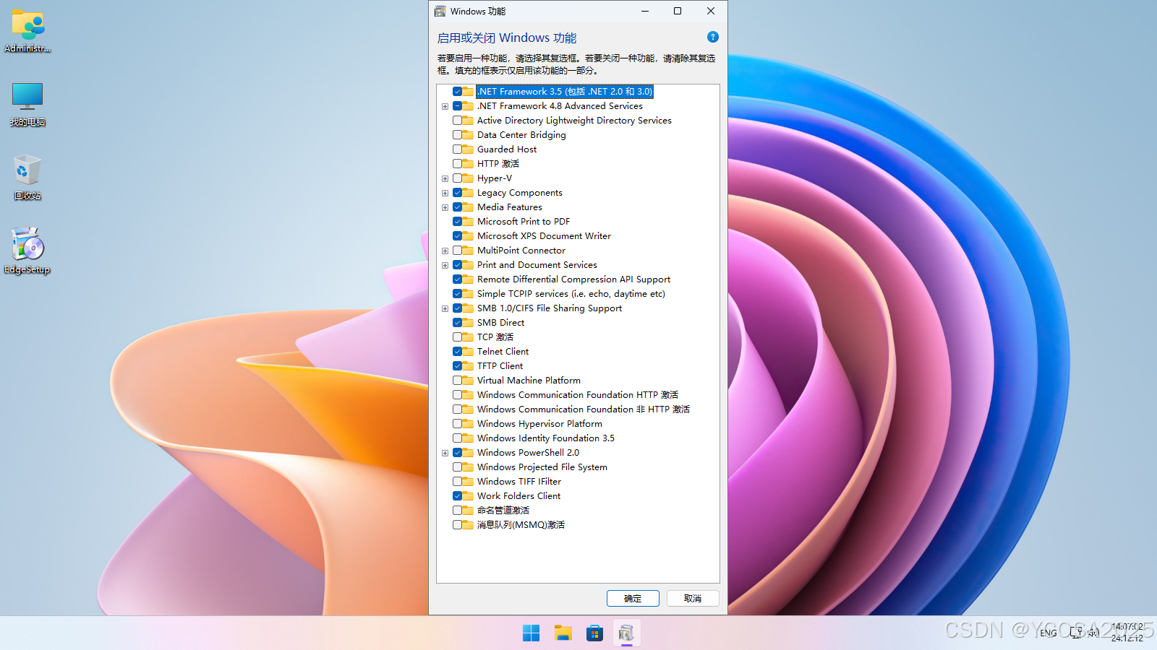Click the folder icon beside Hyper-V
Screen dimensions: 1157x650
pos(469,178)
